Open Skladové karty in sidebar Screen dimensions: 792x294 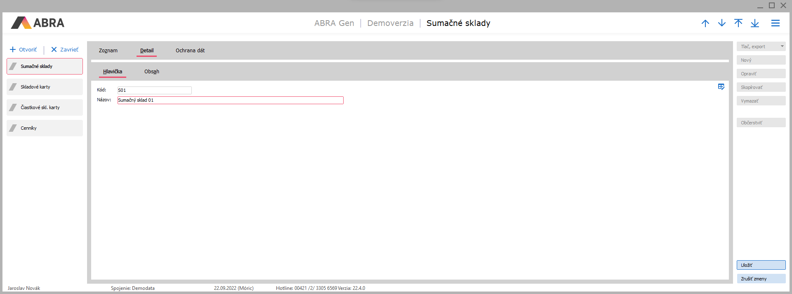(x=45, y=87)
